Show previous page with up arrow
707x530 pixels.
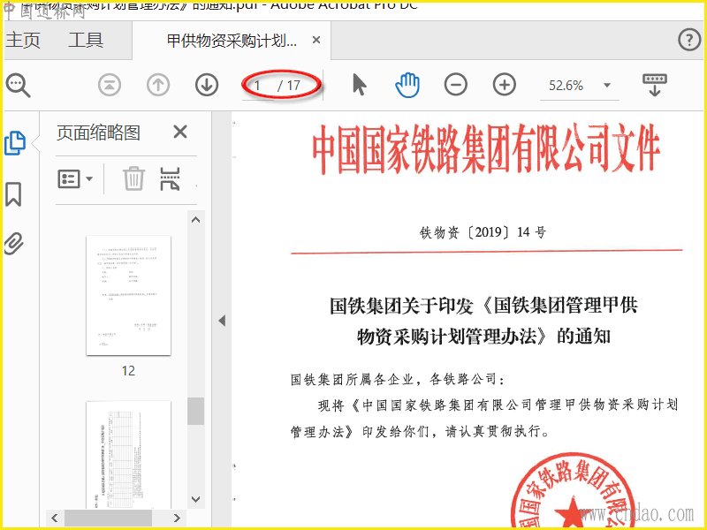click(158, 85)
